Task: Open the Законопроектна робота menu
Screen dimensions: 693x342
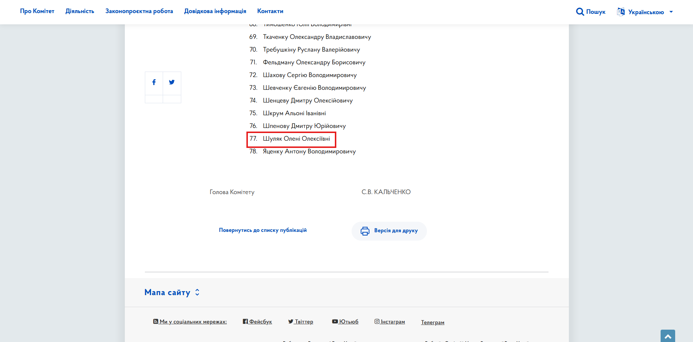Action: [x=139, y=11]
